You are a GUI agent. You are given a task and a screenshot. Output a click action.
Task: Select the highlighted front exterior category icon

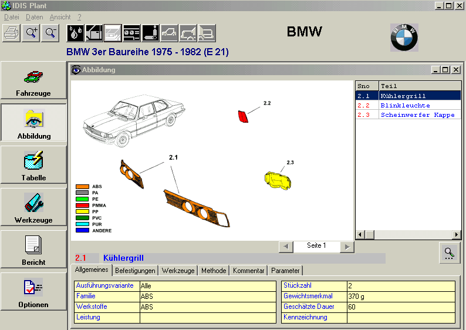click(113, 33)
